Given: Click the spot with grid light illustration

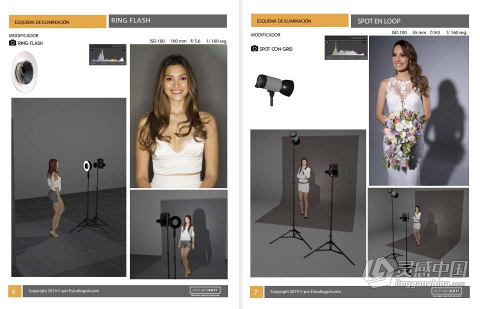Looking at the screenshot, I should 274,88.
